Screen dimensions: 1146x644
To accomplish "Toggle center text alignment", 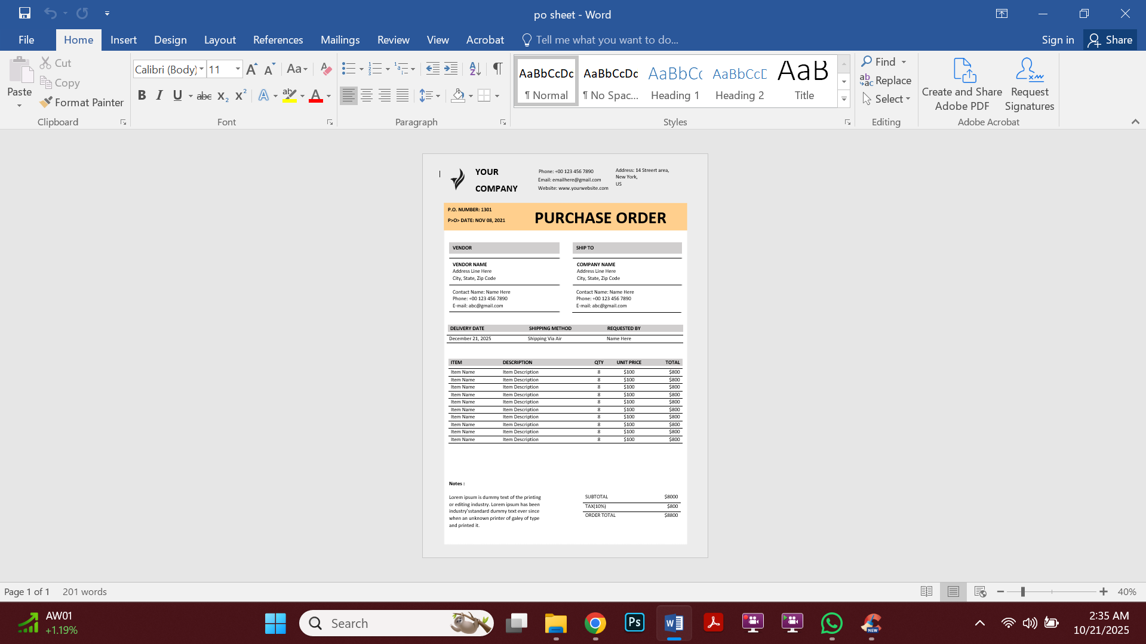I will [x=366, y=95].
